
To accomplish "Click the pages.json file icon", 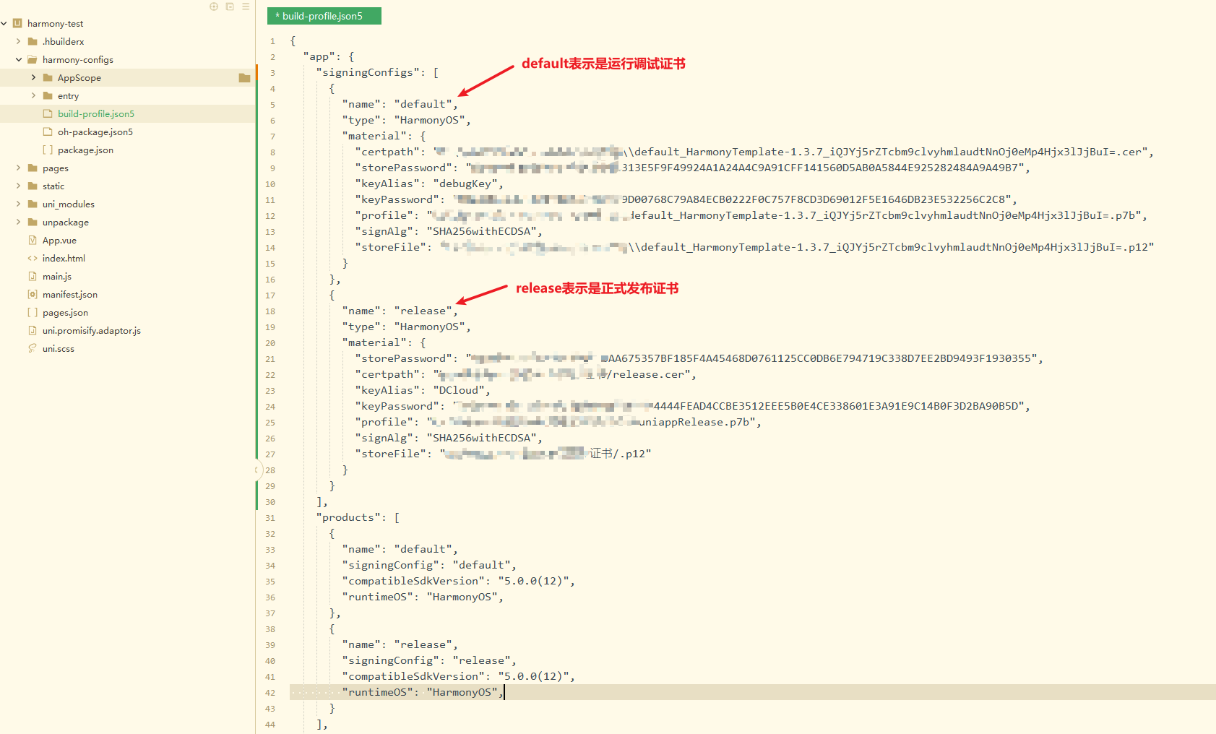I will click(x=33, y=313).
